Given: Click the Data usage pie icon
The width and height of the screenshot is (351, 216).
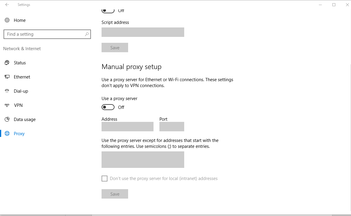Looking at the screenshot, I should pos(7,119).
